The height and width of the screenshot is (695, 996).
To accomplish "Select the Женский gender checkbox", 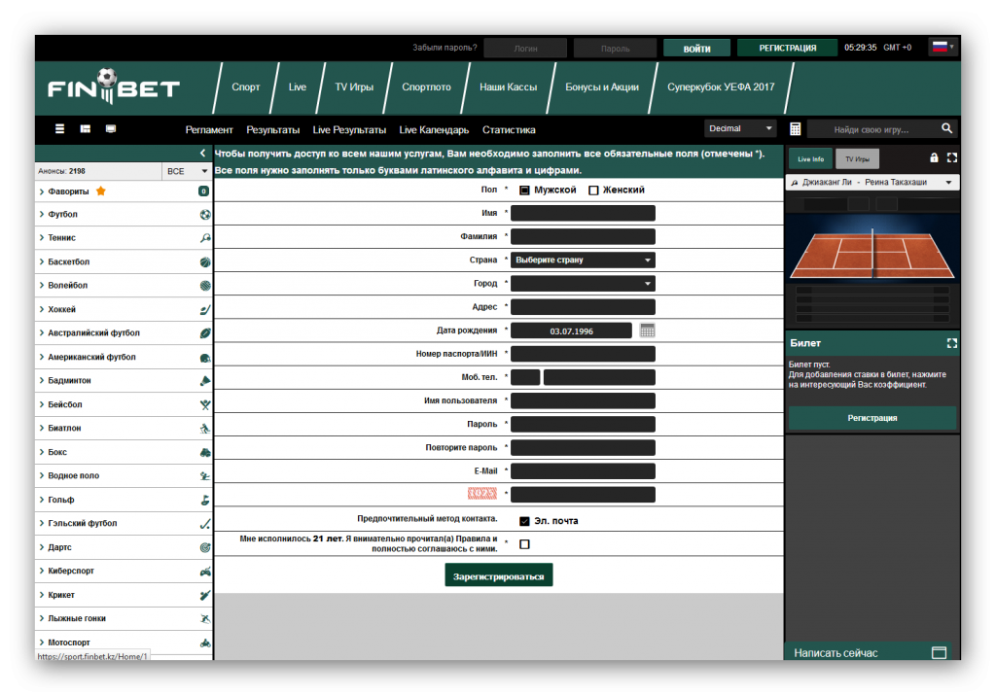I will tap(593, 191).
